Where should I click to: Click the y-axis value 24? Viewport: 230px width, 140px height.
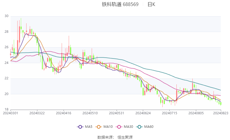click(6, 63)
